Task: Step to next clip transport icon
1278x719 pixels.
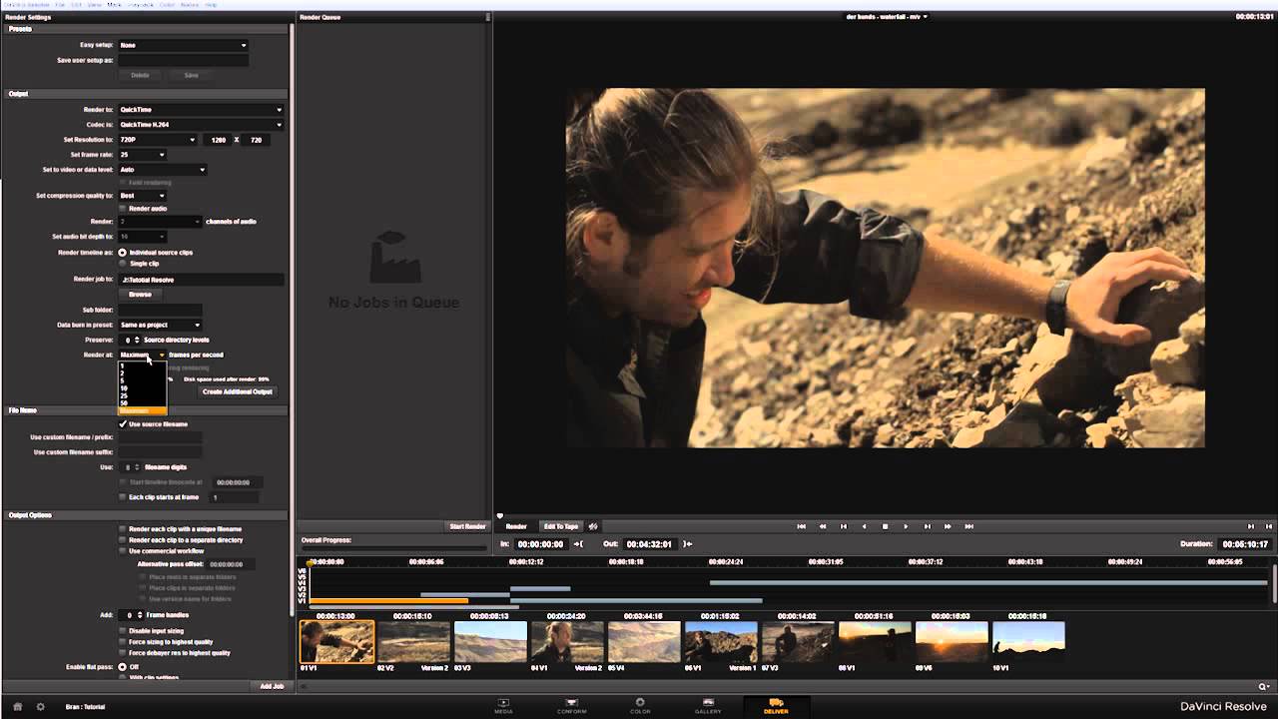Action: pyautogui.click(x=927, y=526)
